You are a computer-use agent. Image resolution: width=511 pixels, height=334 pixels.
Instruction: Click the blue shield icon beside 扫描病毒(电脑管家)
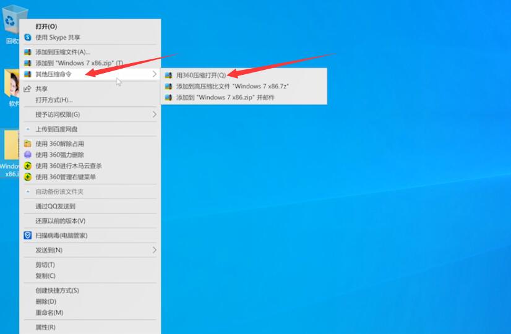point(28,235)
